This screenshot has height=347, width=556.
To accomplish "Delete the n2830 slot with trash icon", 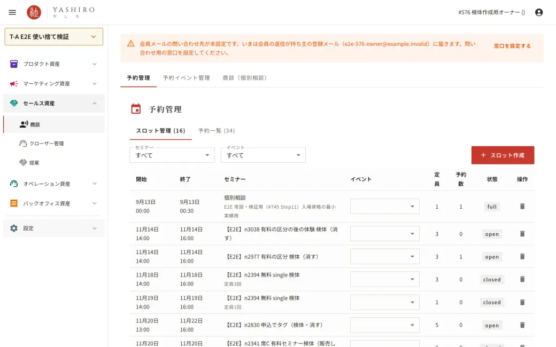I will pos(522,325).
